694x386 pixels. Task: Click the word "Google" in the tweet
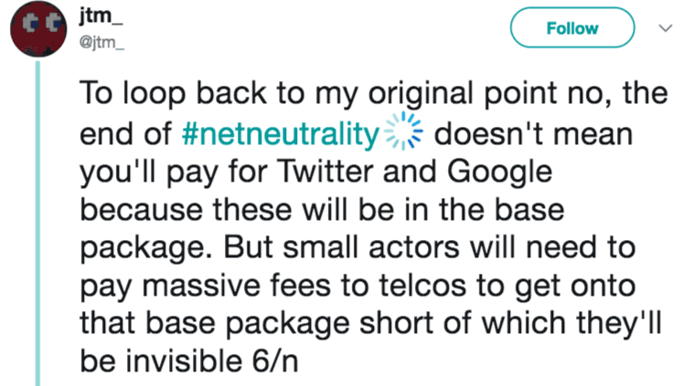click(499, 173)
